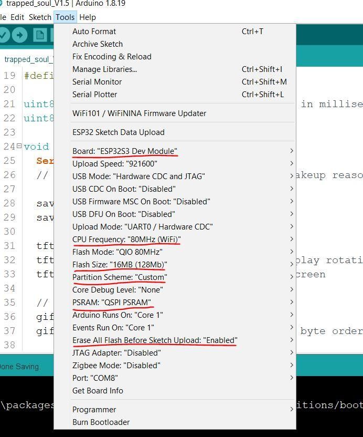
Task: Select the trapped_soul sketch tab
Action: click(27, 59)
